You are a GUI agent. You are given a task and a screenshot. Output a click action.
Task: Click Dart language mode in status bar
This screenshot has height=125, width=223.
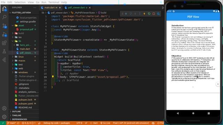pos(94,123)
